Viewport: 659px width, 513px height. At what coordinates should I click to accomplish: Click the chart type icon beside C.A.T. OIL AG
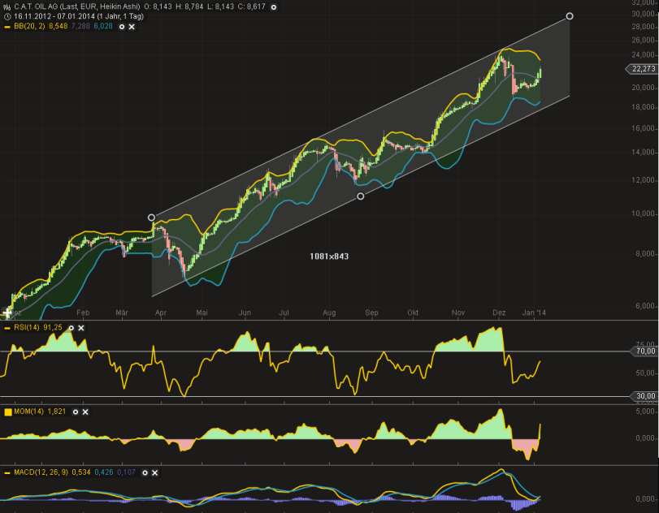(7, 6)
